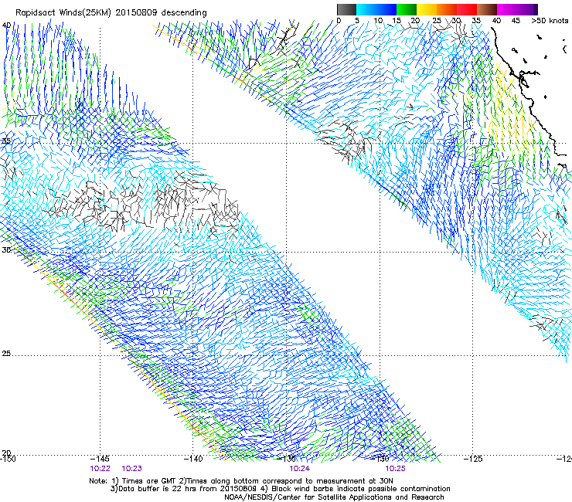The image size is (572, 502).
Task: Click the longitude label '-125'
Action: tap(473, 459)
